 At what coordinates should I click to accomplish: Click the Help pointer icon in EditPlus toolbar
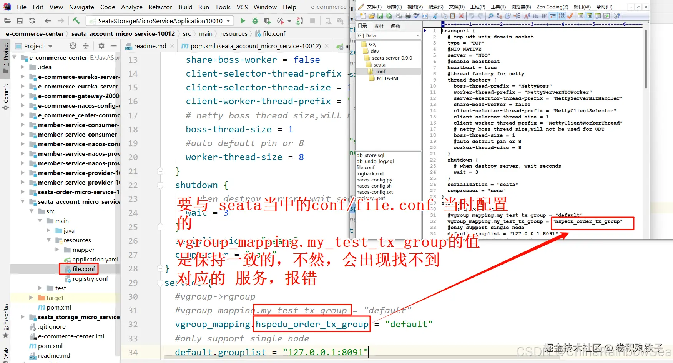point(617,16)
